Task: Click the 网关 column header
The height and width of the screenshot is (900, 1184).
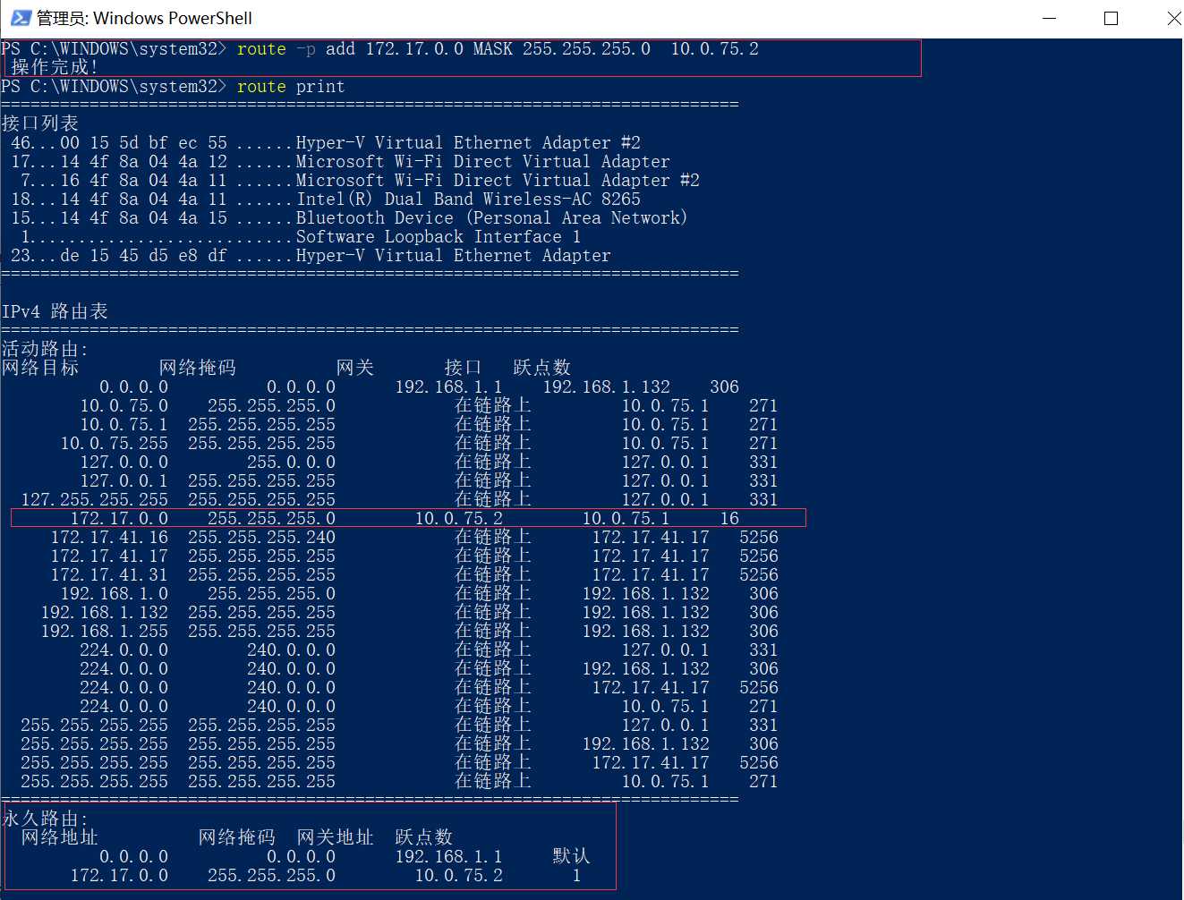Action: coord(355,368)
